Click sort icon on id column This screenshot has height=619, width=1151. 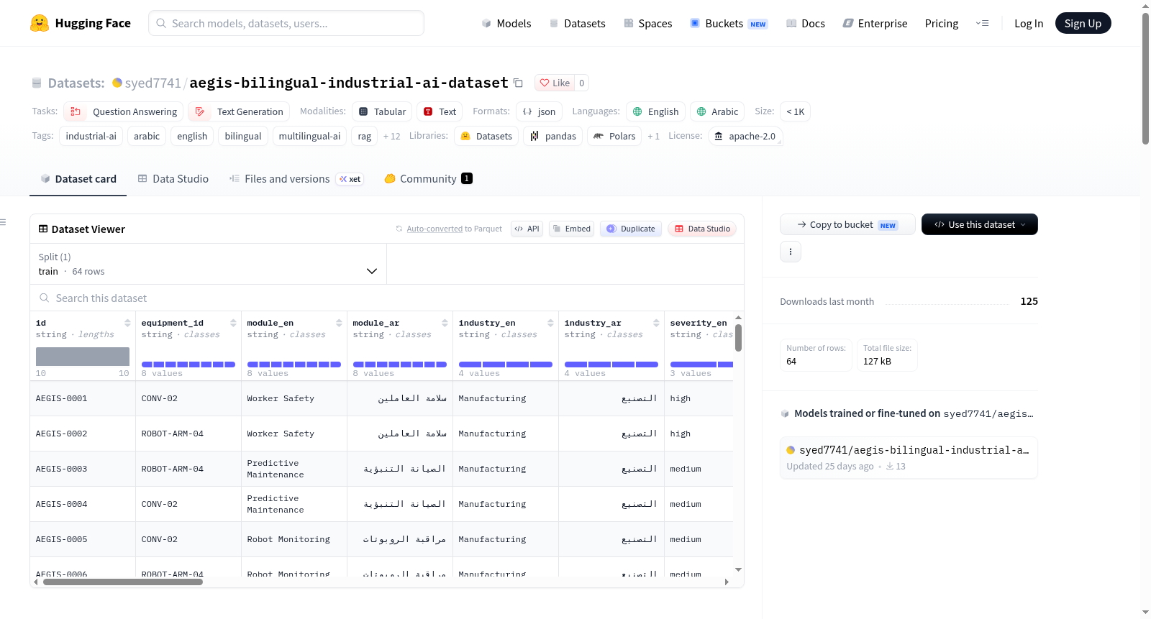(x=127, y=323)
